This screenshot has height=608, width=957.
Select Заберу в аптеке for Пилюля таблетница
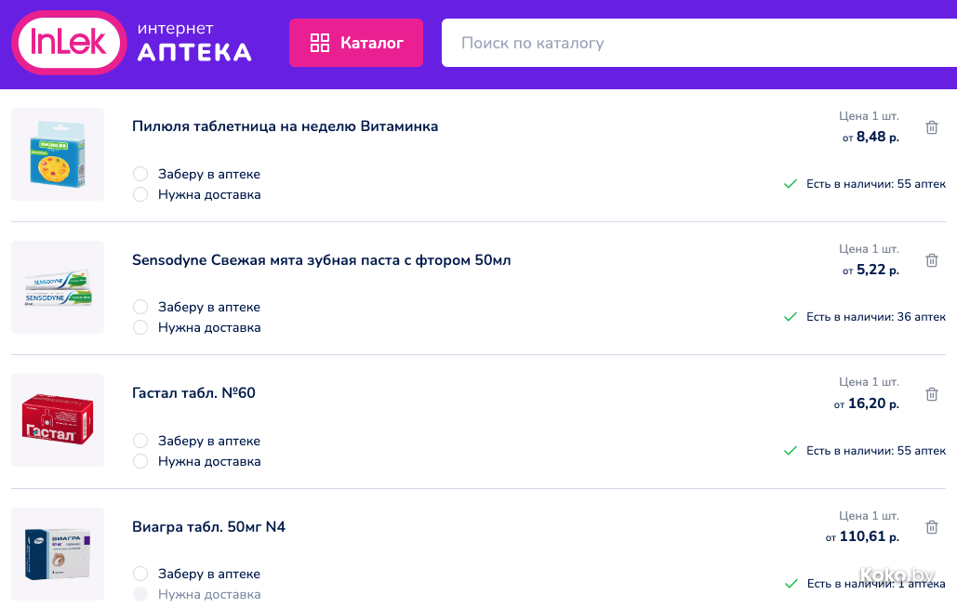click(140, 174)
